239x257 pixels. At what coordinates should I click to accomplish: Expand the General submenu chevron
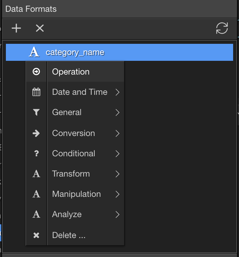click(118, 113)
